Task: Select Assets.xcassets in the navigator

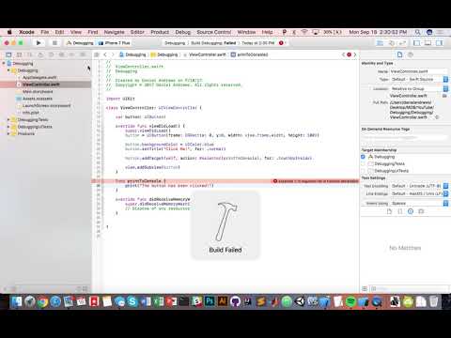Action: click(x=38, y=99)
